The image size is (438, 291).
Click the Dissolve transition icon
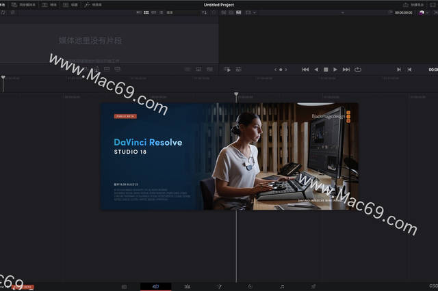click(198, 69)
